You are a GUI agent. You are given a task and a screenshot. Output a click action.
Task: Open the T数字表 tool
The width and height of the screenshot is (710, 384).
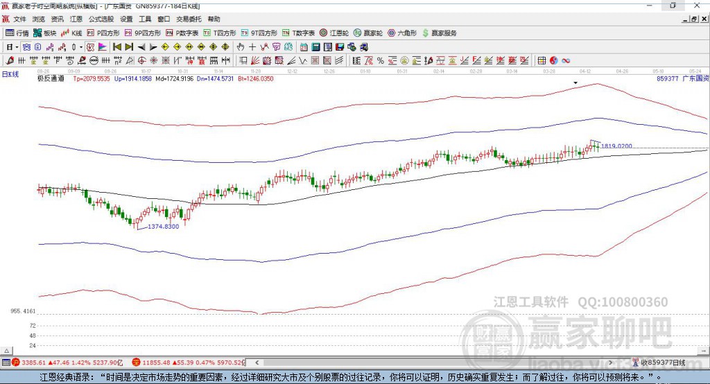point(298,33)
